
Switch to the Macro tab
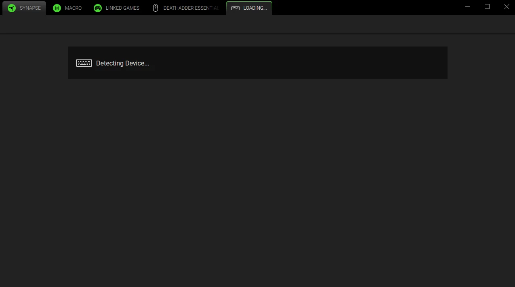pyautogui.click(x=67, y=8)
